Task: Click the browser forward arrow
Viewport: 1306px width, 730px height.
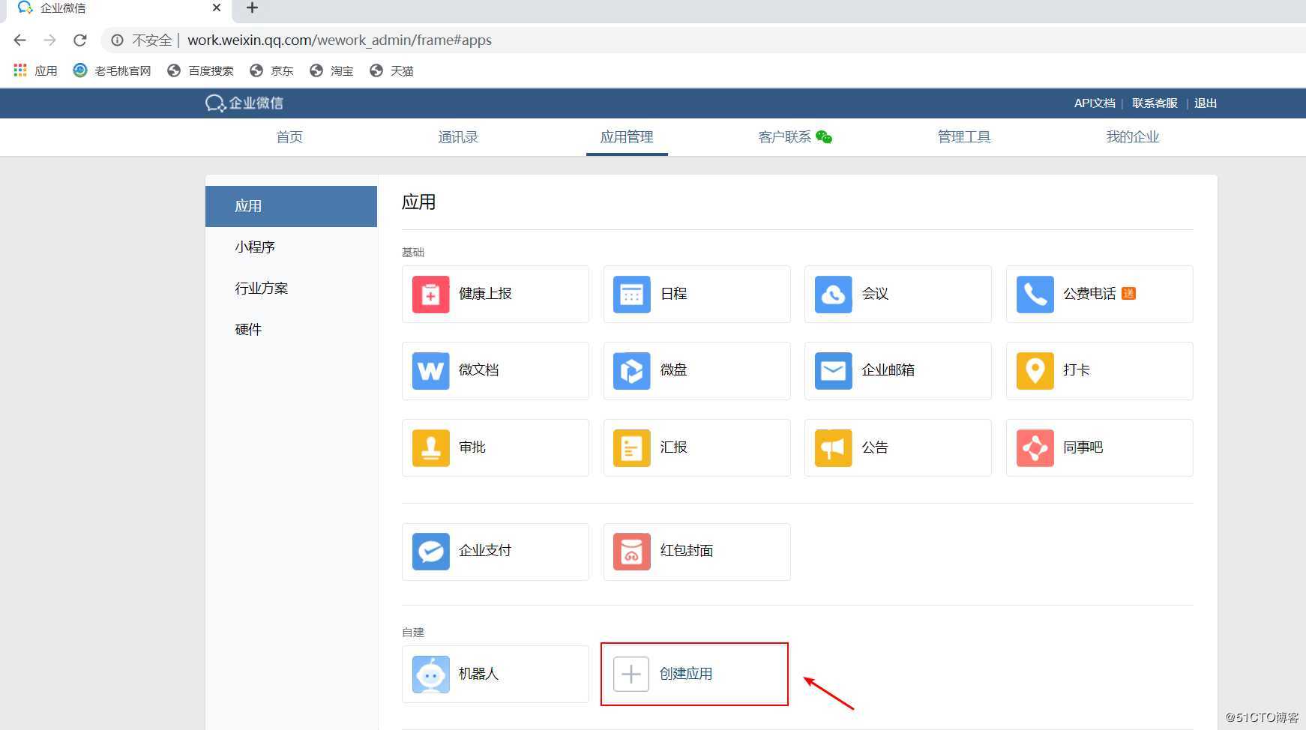Action: (50, 40)
